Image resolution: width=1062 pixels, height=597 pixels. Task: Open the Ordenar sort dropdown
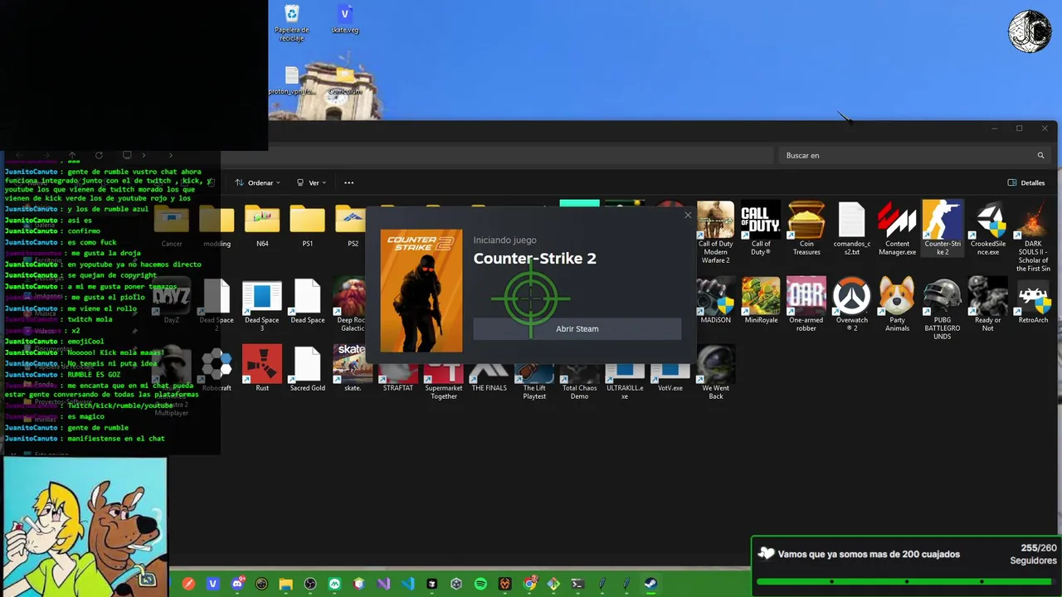[257, 182]
